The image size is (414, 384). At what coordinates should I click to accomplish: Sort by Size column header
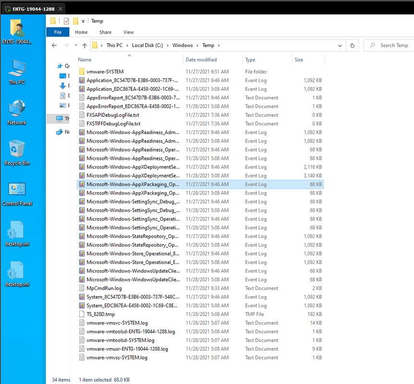[308, 60]
